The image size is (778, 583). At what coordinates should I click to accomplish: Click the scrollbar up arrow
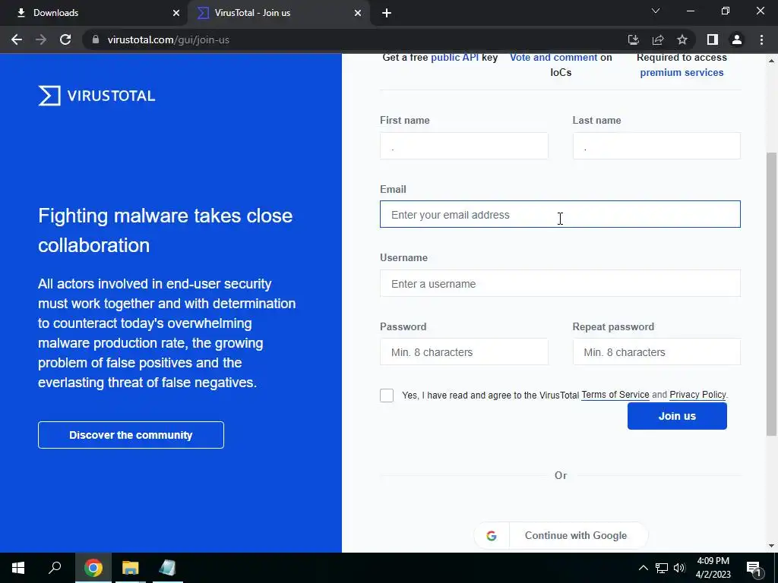point(772,61)
